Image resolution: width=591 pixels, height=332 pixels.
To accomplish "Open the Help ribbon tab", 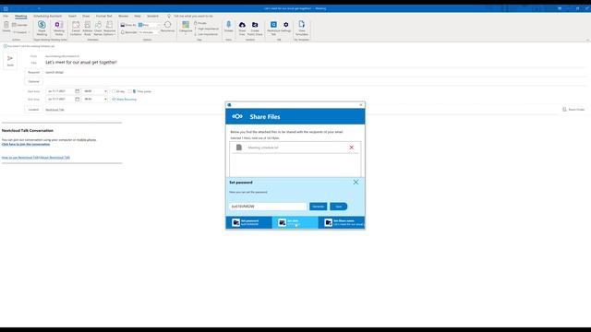I will coord(138,17).
